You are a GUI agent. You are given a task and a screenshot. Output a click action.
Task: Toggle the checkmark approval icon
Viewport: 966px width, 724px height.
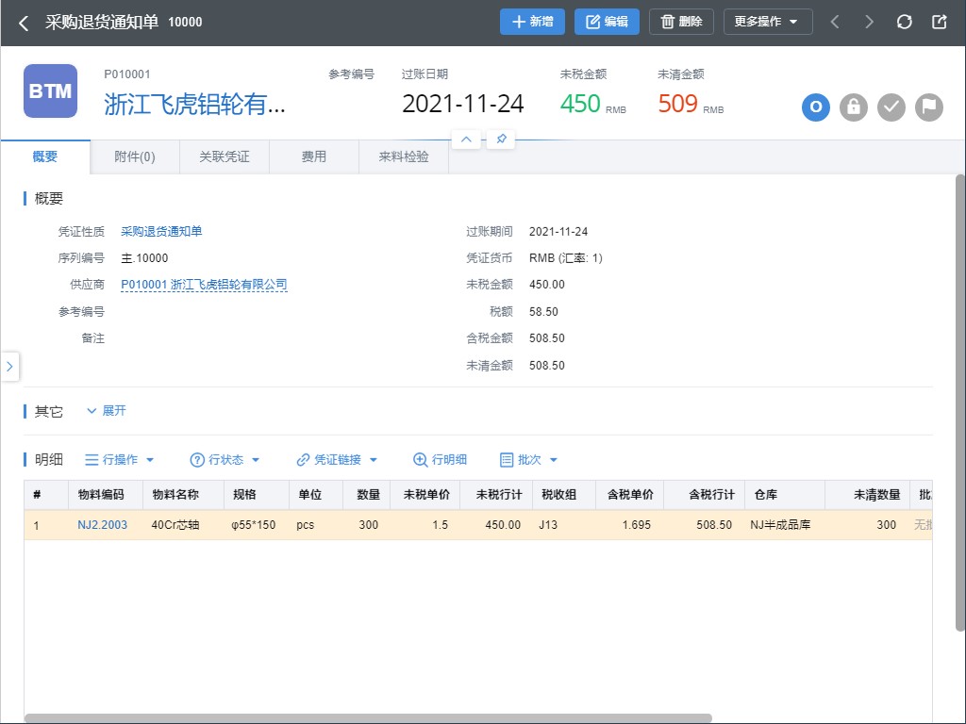[x=891, y=107]
